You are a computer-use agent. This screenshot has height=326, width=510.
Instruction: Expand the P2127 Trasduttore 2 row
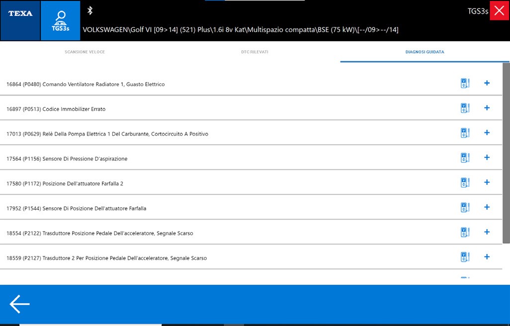487,256
